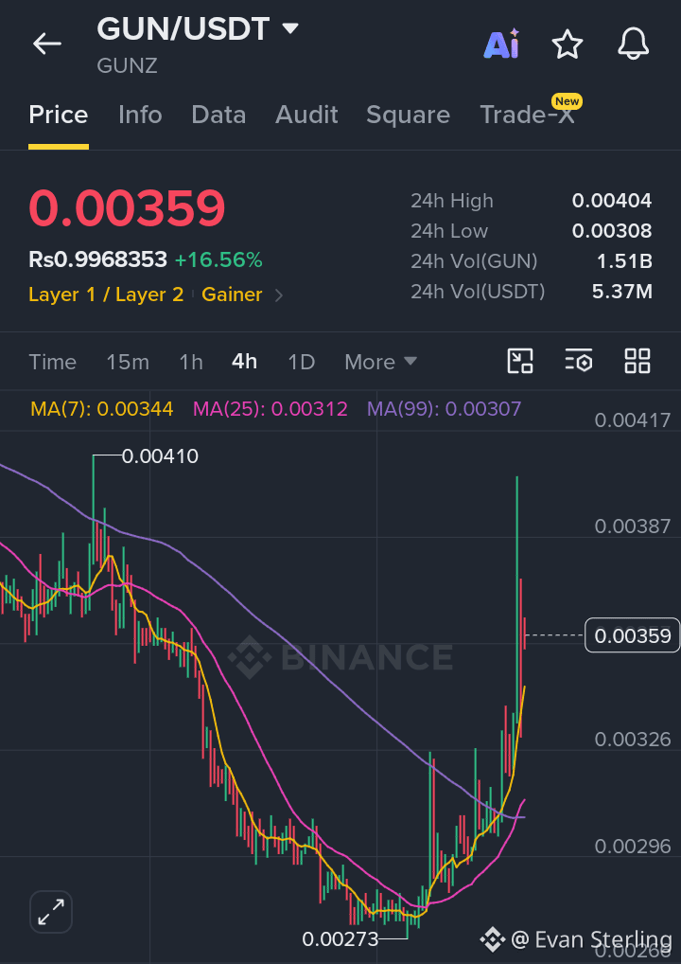Open the Trade-X tab
Viewport: 681px width, 964px height.
[527, 115]
